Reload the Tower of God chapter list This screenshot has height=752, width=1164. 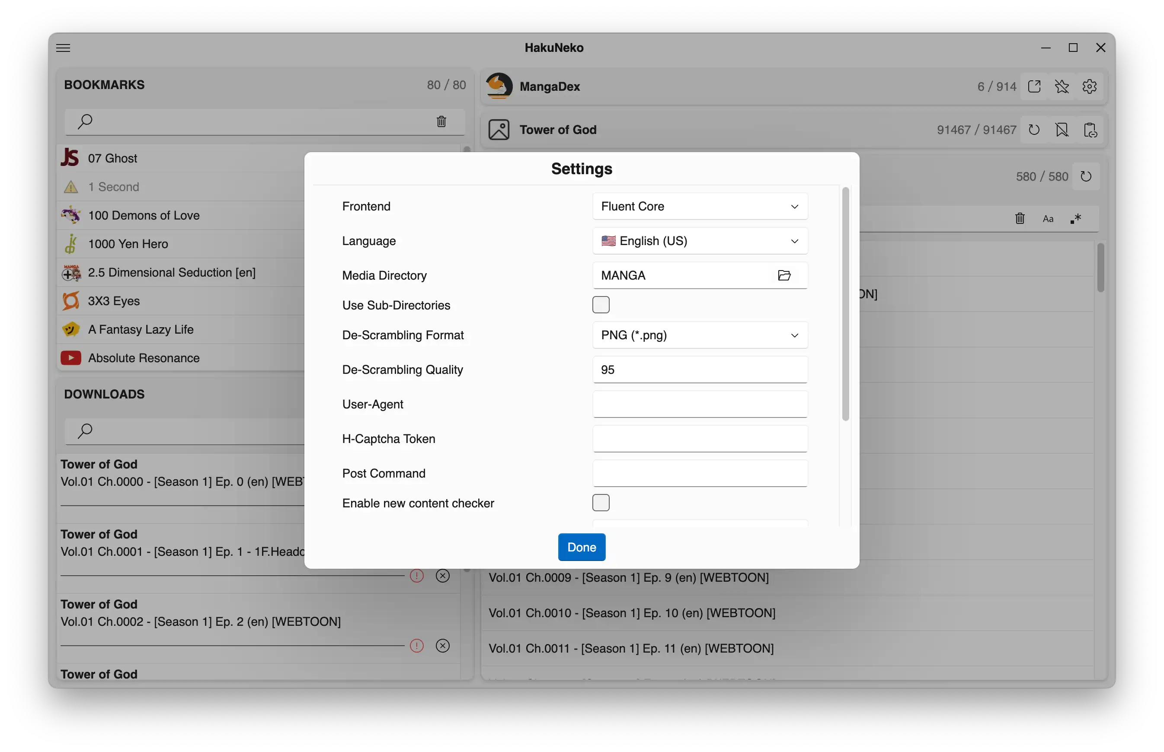pos(1085,176)
